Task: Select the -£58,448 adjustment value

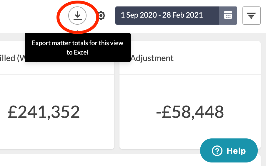Action: click(190, 112)
